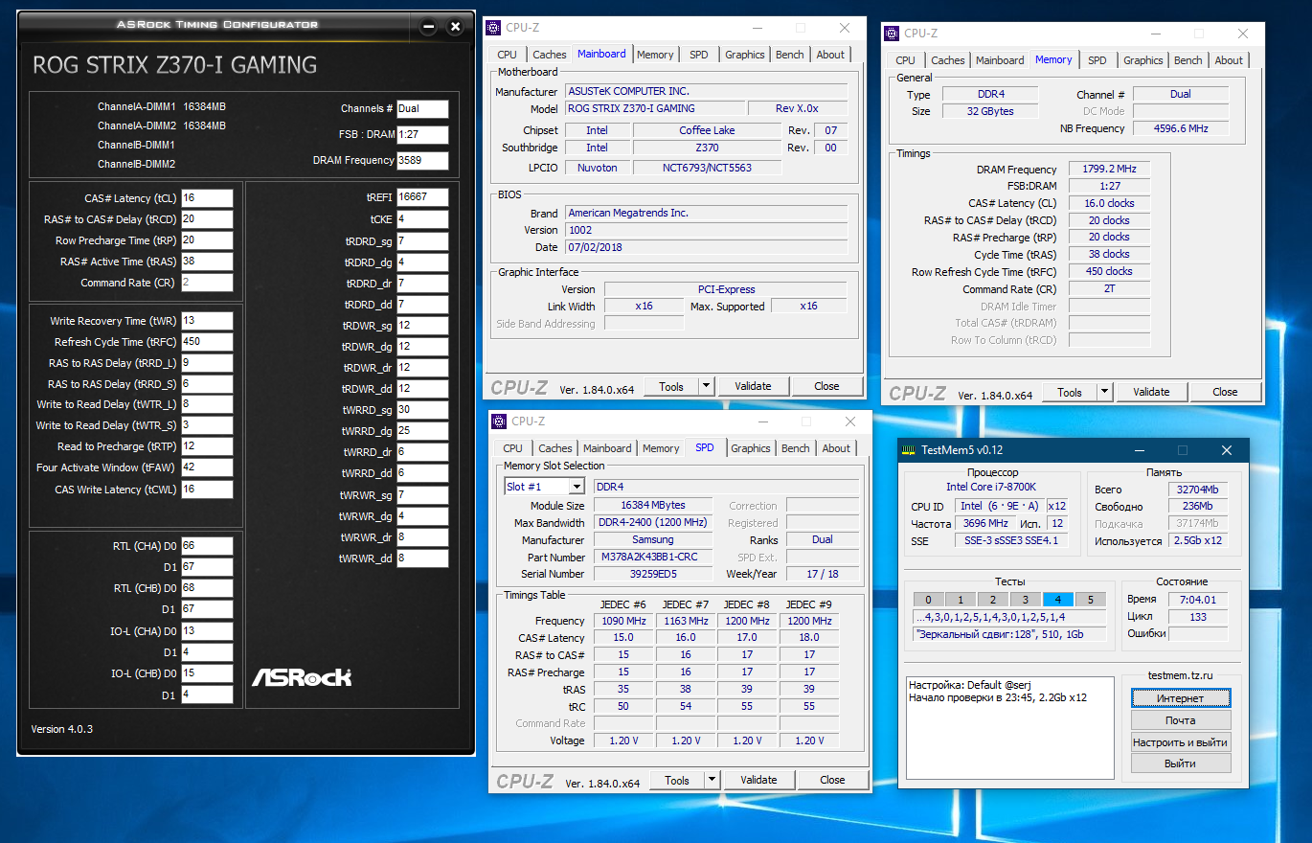1312x843 pixels.
Task: Open the Caches tab in the Mainboard CPU-Z window
Action: [x=550, y=55]
